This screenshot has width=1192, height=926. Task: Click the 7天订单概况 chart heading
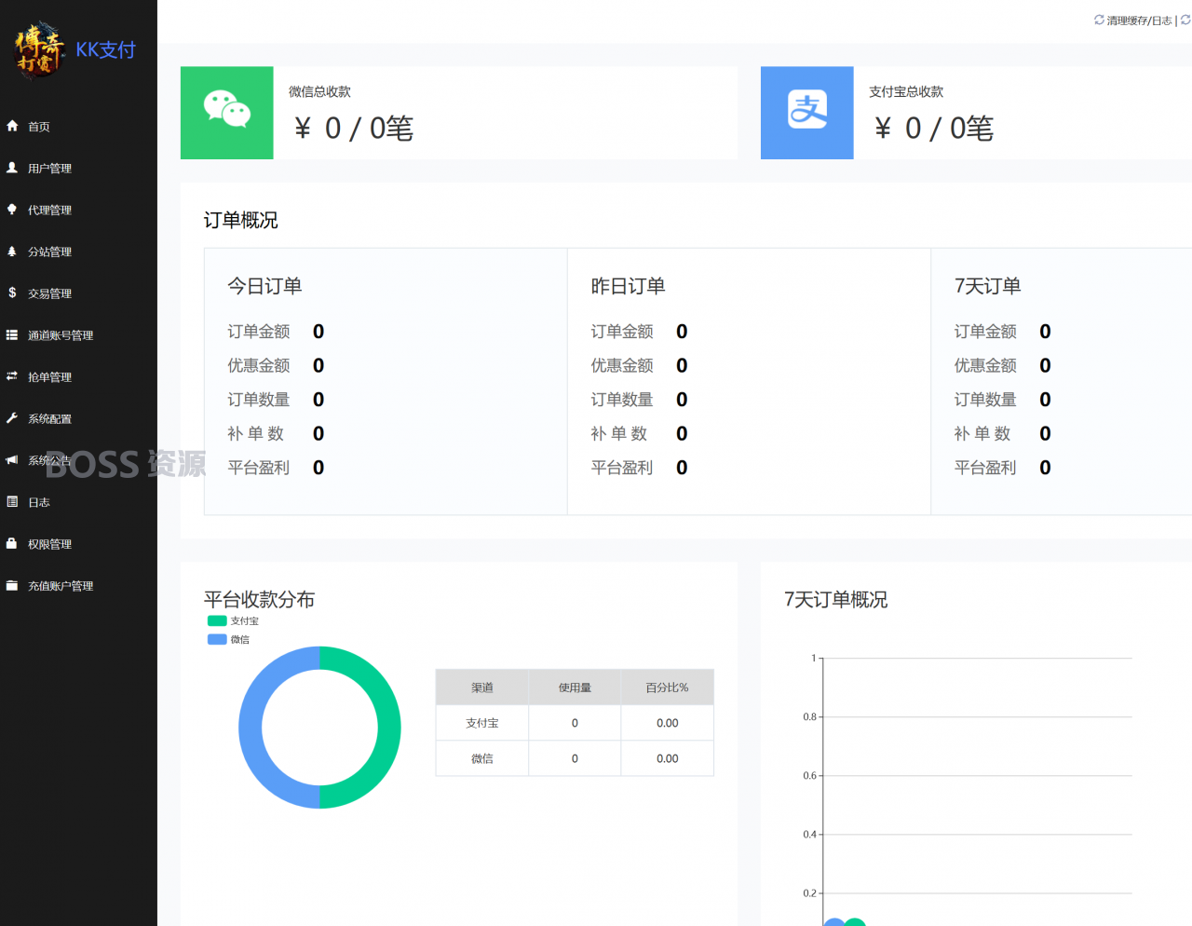tap(836, 599)
